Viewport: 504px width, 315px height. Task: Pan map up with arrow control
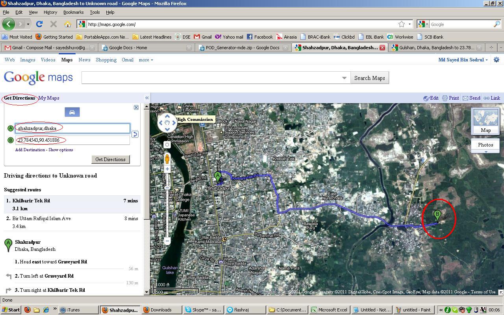(167, 116)
